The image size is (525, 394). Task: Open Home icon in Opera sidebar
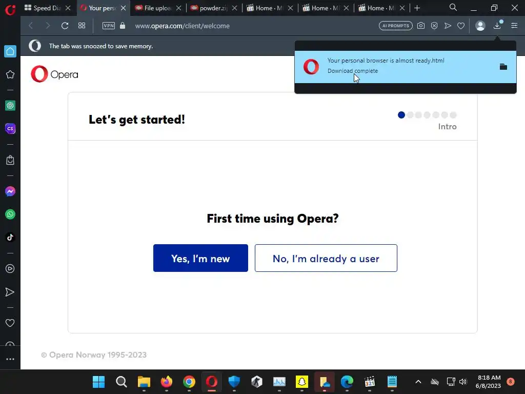click(10, 51)
